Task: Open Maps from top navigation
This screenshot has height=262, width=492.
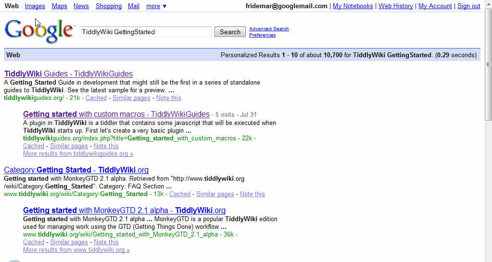Action: click(59, 6)
